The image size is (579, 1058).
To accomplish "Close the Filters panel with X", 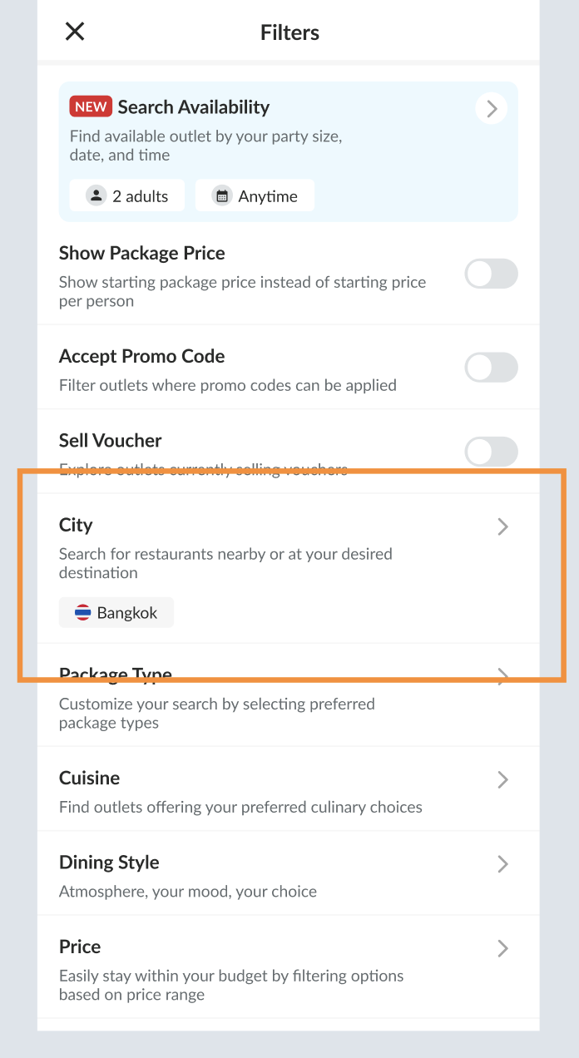I will click(75, 32).
